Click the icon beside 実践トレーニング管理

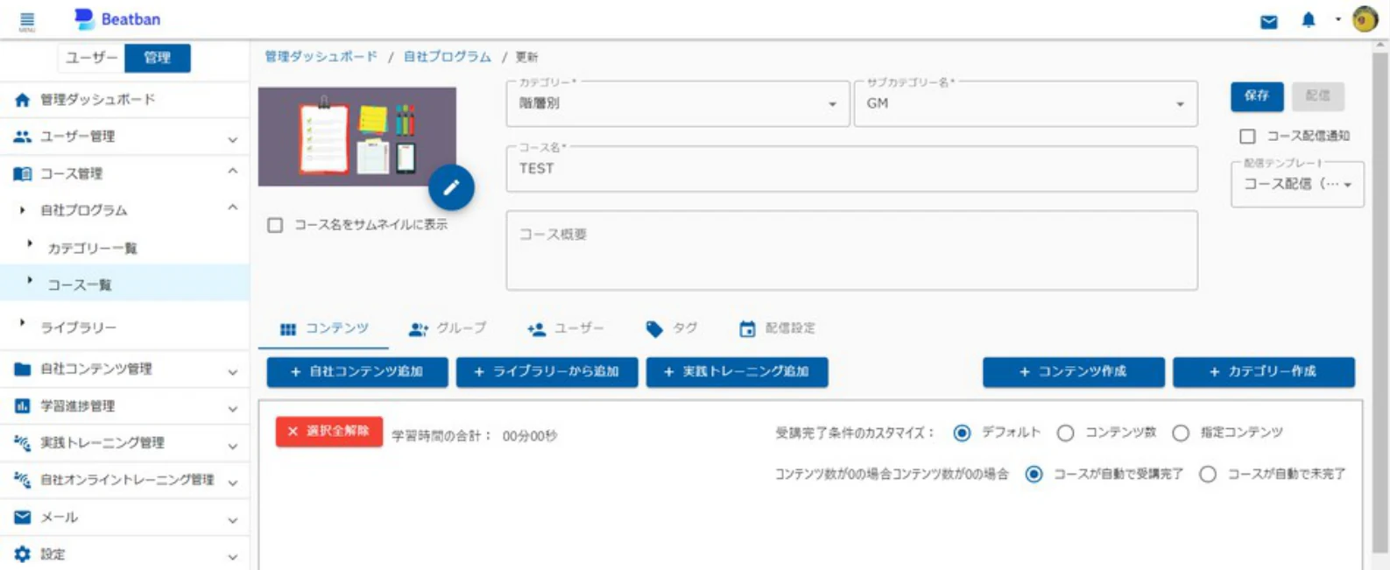click(23, 442)
